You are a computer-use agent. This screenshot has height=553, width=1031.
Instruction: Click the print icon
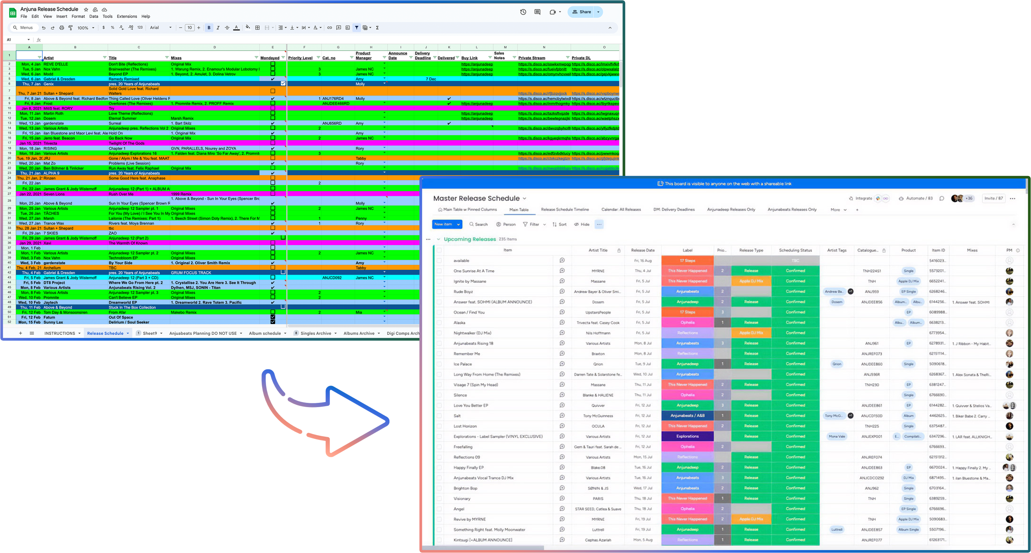coord(61,28)
